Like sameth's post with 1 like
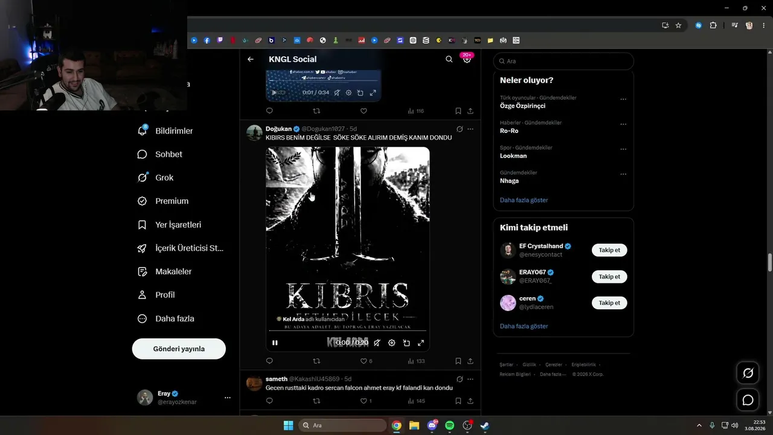The image size is (773, 435). 366,401
